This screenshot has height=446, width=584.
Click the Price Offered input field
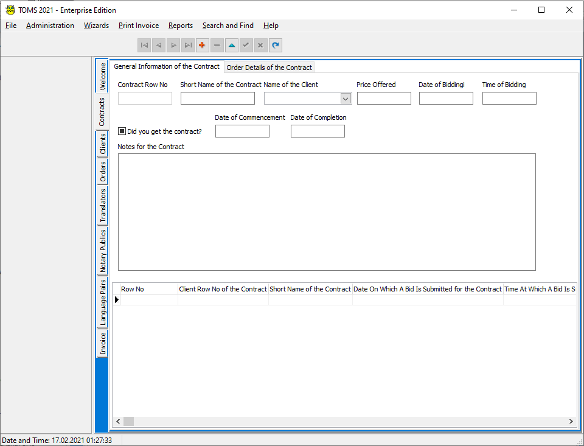(384, 99)
